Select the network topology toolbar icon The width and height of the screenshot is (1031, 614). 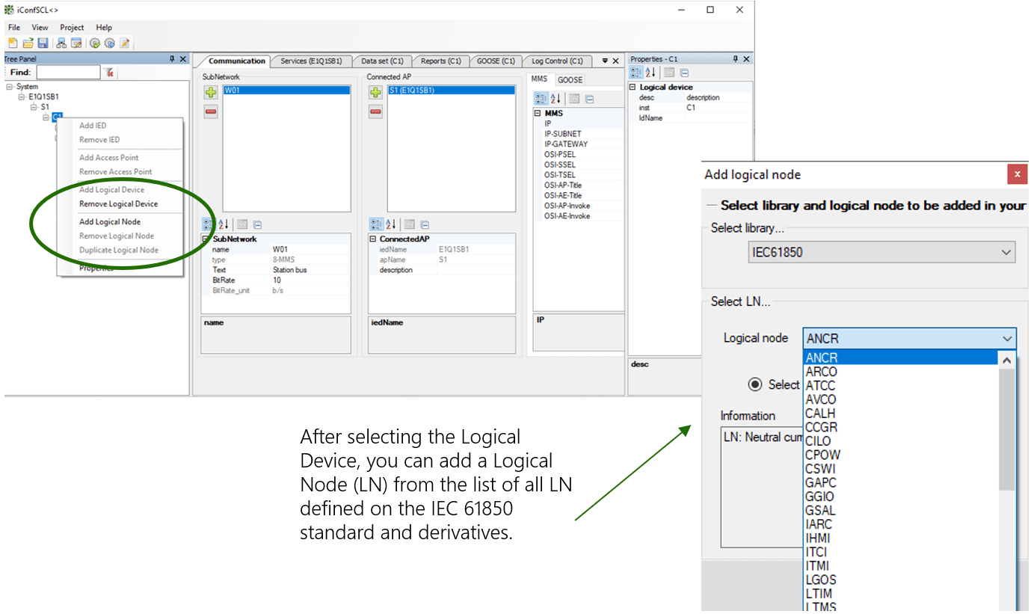61,43
